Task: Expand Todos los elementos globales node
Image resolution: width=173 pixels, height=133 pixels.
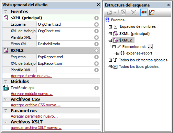Action: click(110, 60)
